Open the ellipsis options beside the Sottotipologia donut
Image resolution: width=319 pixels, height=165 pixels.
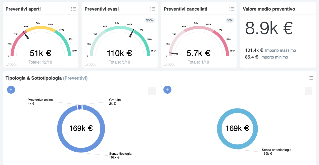pyautogui.click(x=308, y=91)
